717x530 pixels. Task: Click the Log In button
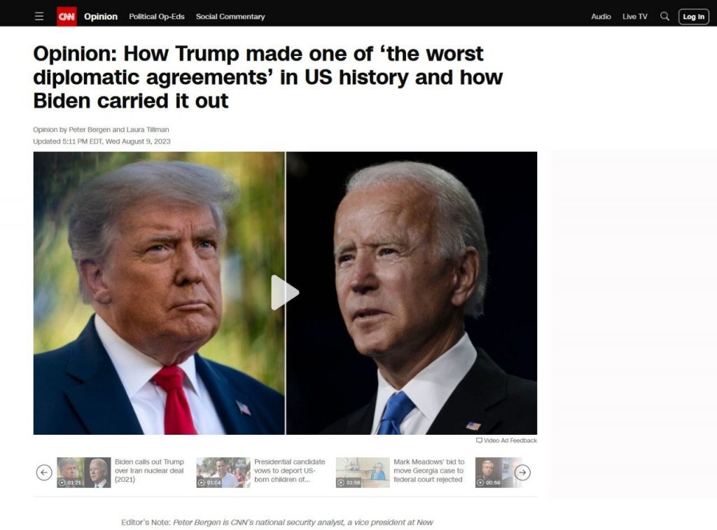694,17
